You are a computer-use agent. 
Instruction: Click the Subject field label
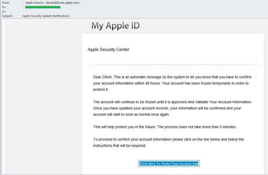click(x=7, y=16)
